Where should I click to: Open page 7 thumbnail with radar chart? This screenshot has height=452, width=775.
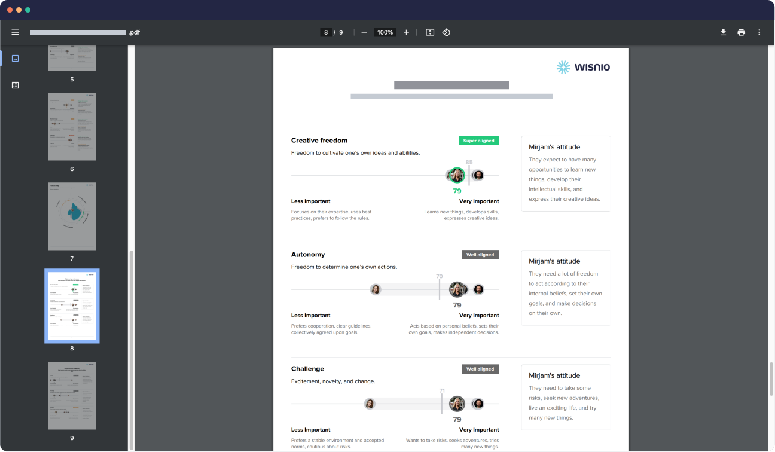(x=72, y=216)
